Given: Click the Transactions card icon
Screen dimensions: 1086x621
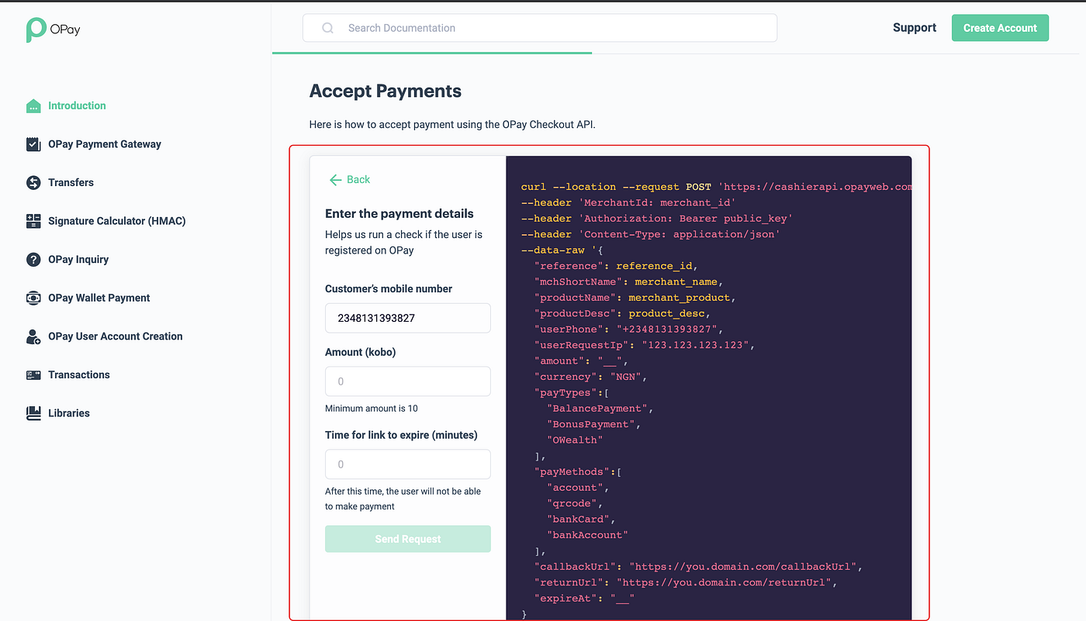Looking at the screenshot, I should click(x=33, y=374).
